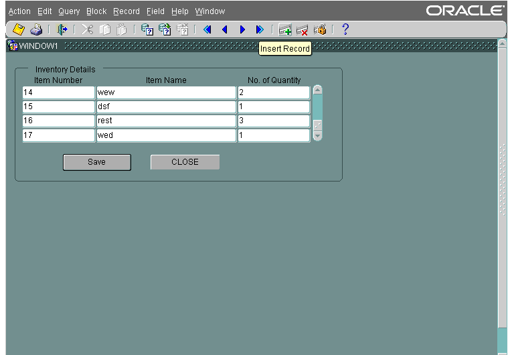Click the Lock Record toolbar icon
Image resolution: width=508 pixels, height=355 pixels.
(320, 29)
